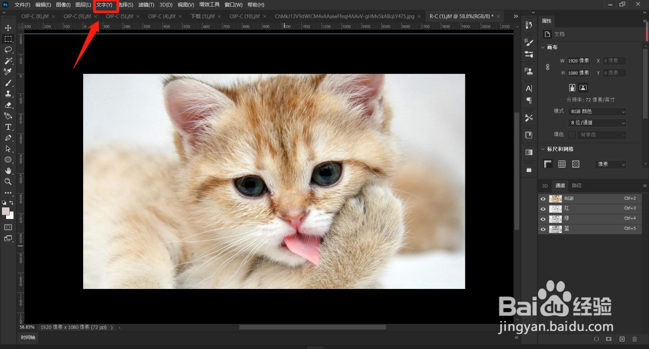Open 模式 RGB 颜色 dropdown
Image resolution: width=649 pixels, height=349 pixels.
[x=597, y=112]
